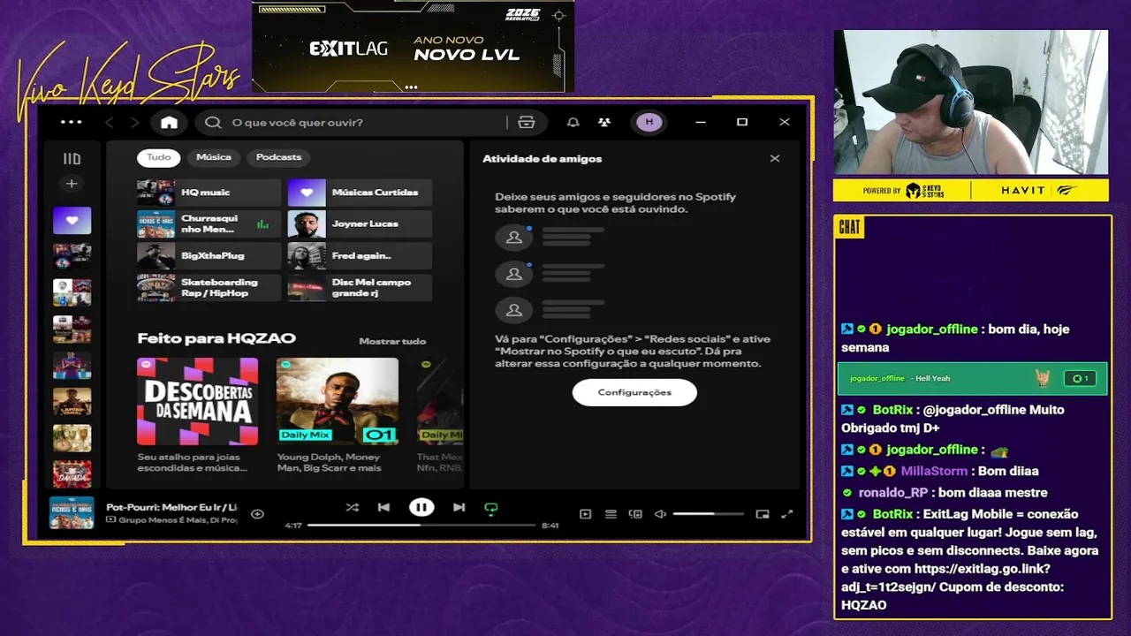Enter full screen player

787,514
